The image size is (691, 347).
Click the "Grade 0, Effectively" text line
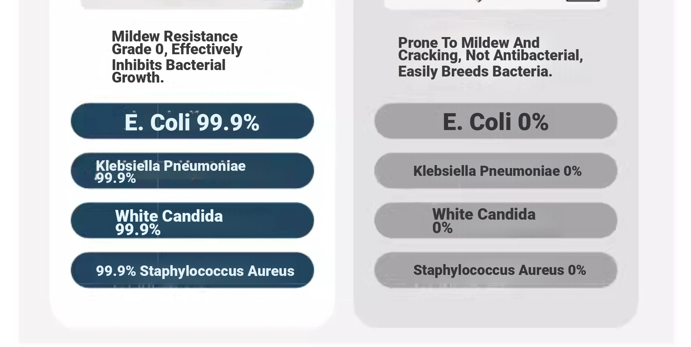pos(177,49)
